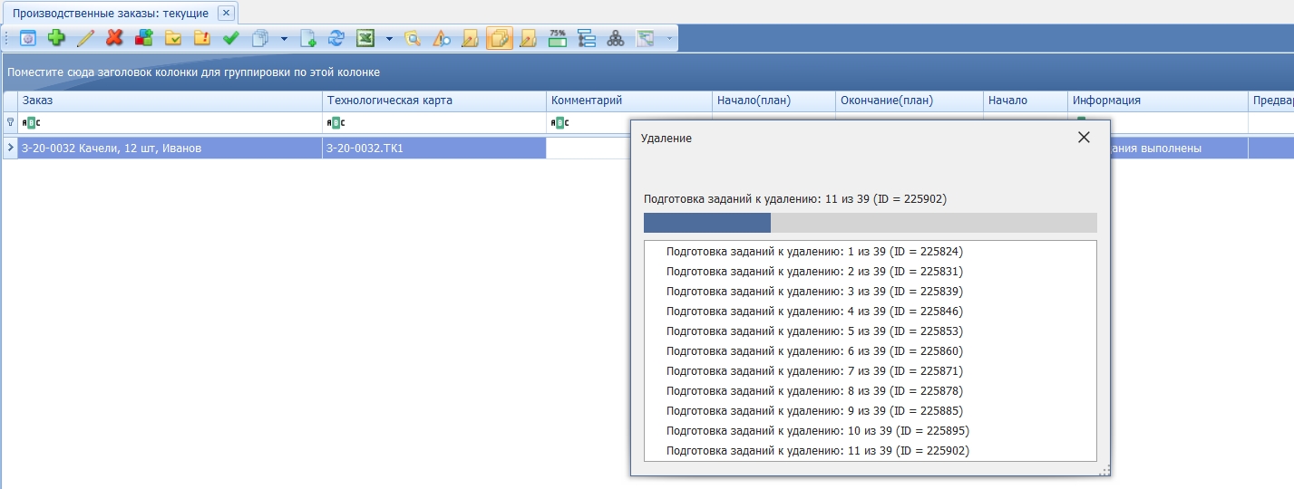Viewport: 1294px width, 489px height.
Task: Open toolbar overflow dropdown arrow
Action: point(670,38)
